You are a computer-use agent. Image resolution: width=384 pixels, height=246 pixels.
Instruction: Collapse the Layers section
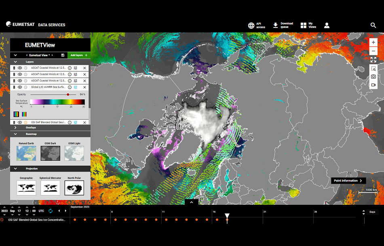(x=15, y=62)
